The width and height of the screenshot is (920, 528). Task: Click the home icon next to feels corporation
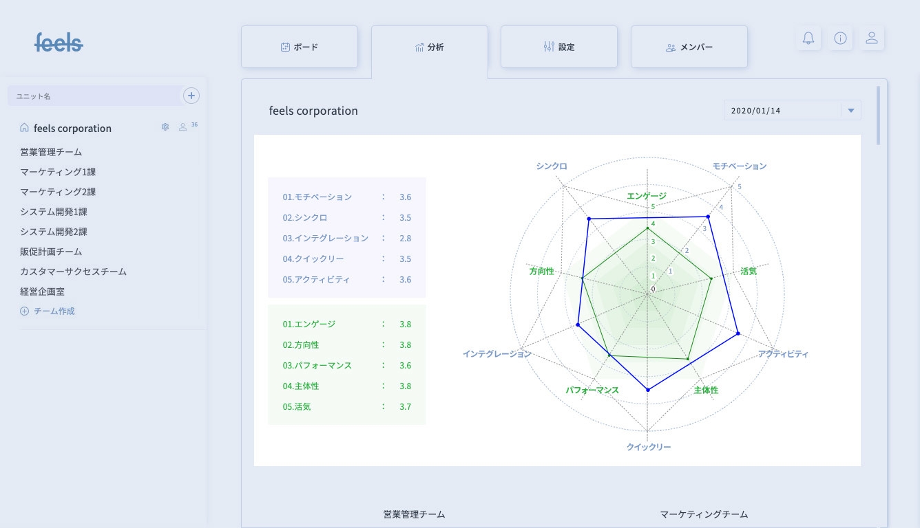(x=25, y=128)
